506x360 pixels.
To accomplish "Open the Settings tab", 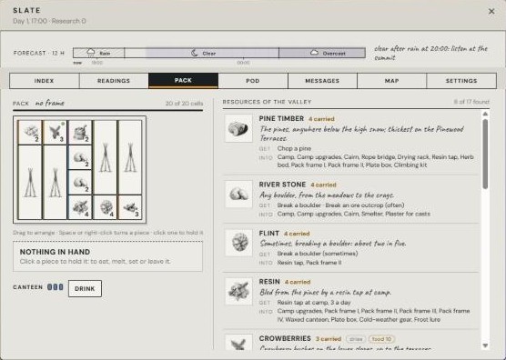I will 461,81.
